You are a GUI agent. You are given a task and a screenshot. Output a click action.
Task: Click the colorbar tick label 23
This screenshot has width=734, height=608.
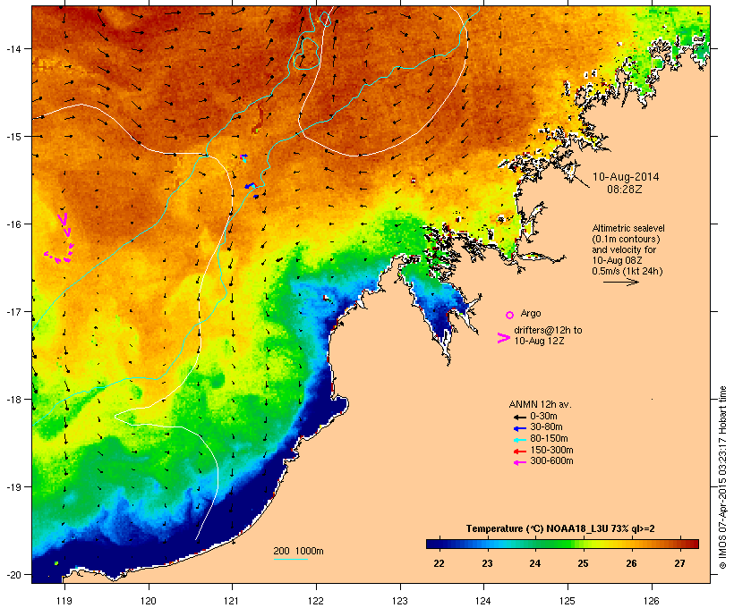tap(487, 563)
